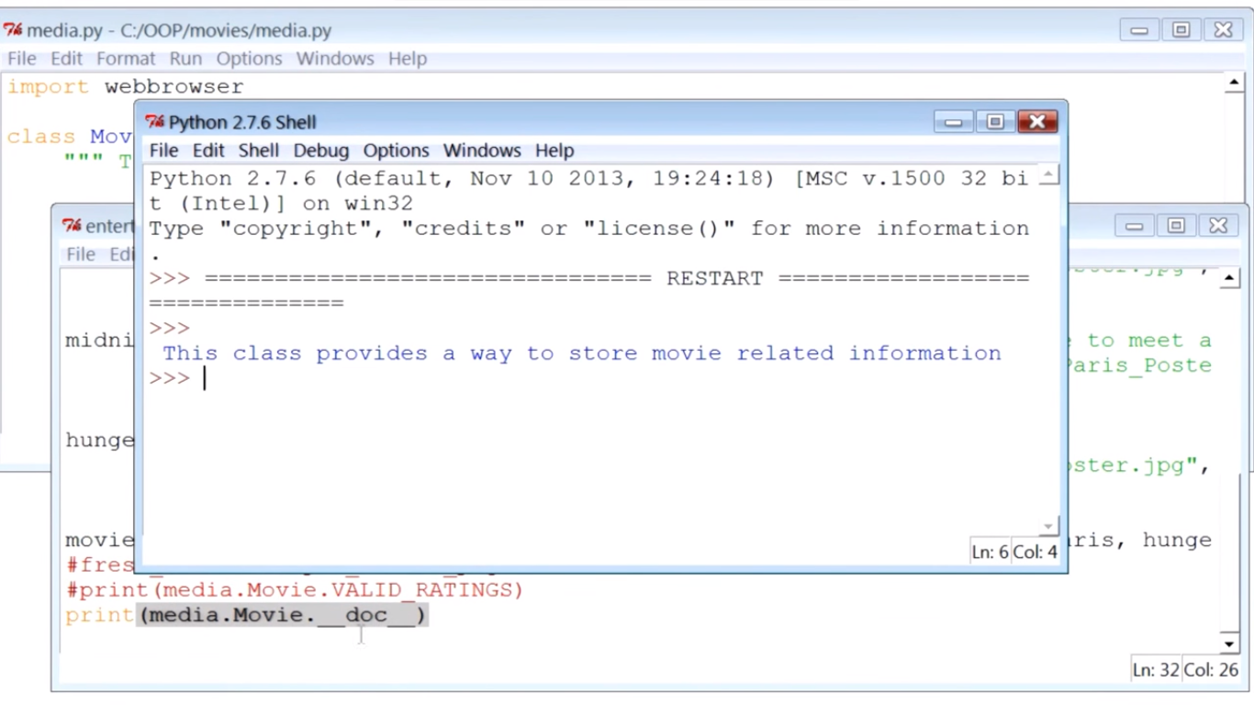
Task: Click 'Python 2.7.6 Shell' window title
Action: pyautogui.click(x=242, y=122)
